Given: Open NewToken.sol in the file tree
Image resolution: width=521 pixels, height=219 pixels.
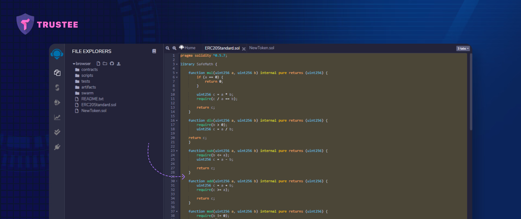Looking at the screenshot, I should point(91,111).
